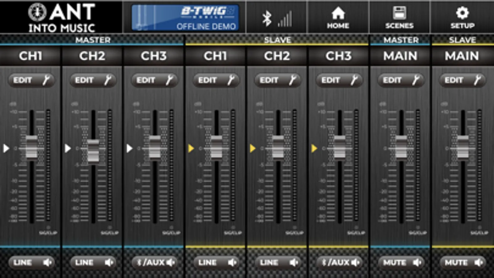Select the Master CH3 channel header
This screenshot has width=494, height=278.
pos(154,56)
